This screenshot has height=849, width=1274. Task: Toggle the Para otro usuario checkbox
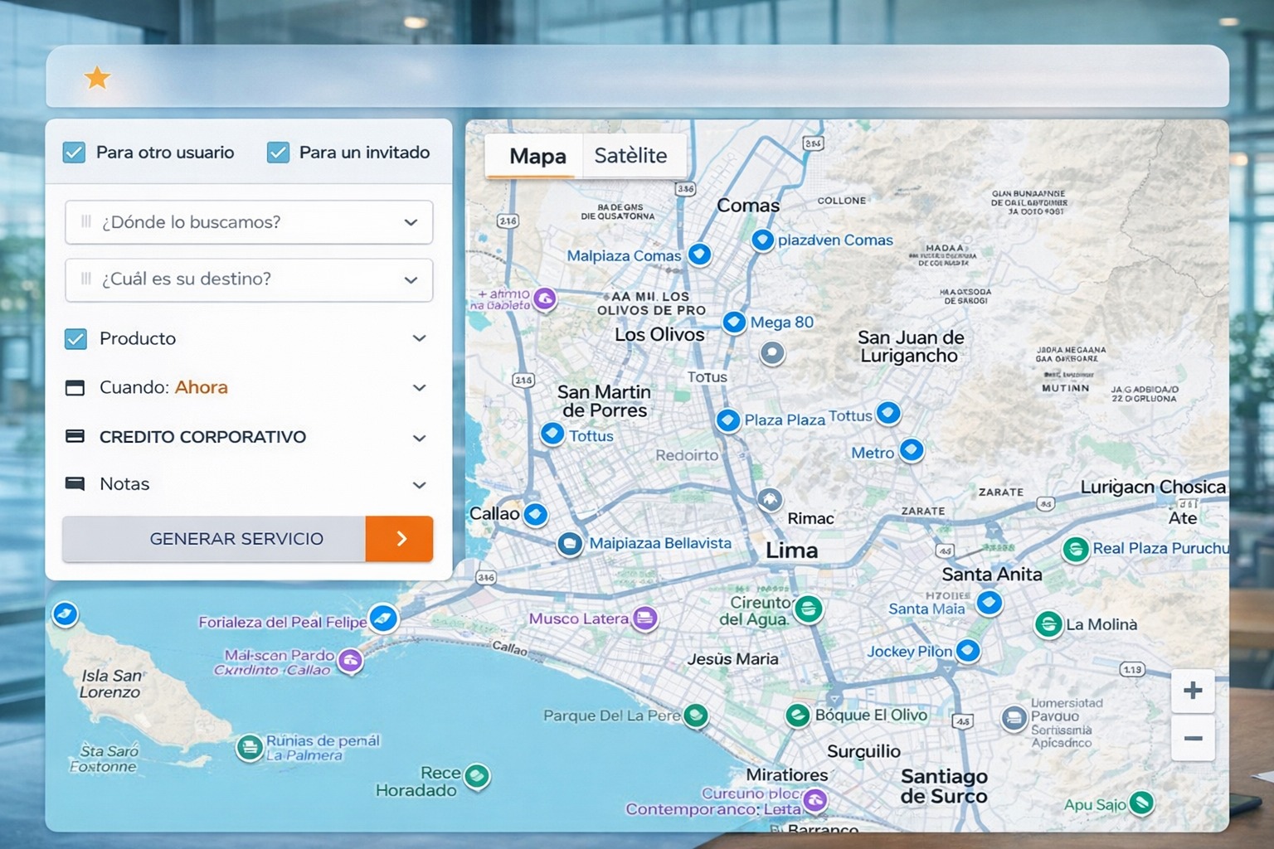click(75, 153)
